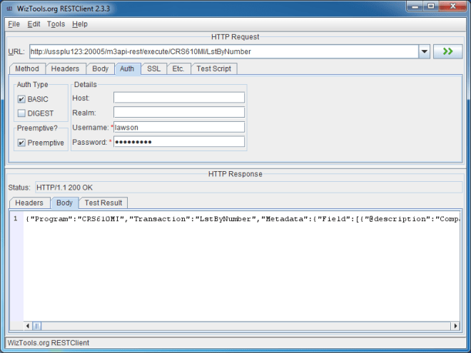471x353 pixels.
Task: Click the green send request arrows button
Action: pos(447,51)
